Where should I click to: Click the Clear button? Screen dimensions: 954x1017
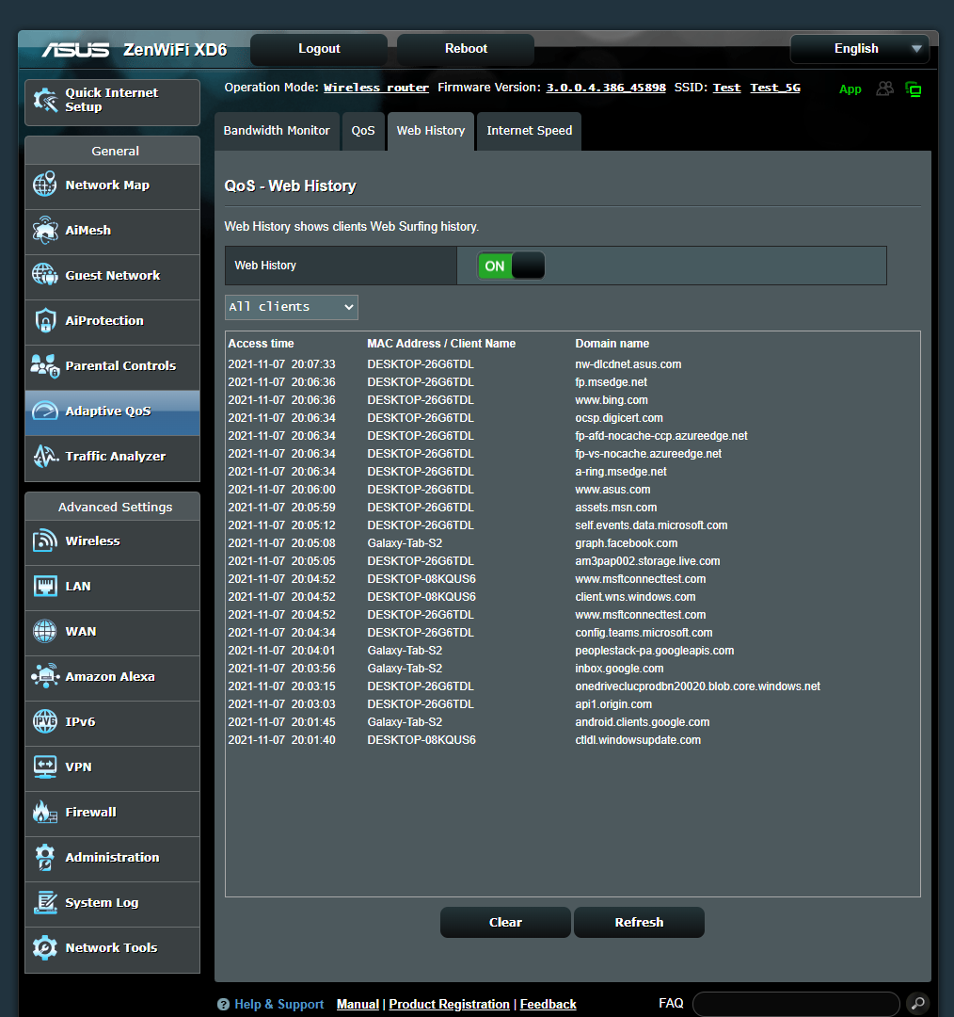click(505, 922)
